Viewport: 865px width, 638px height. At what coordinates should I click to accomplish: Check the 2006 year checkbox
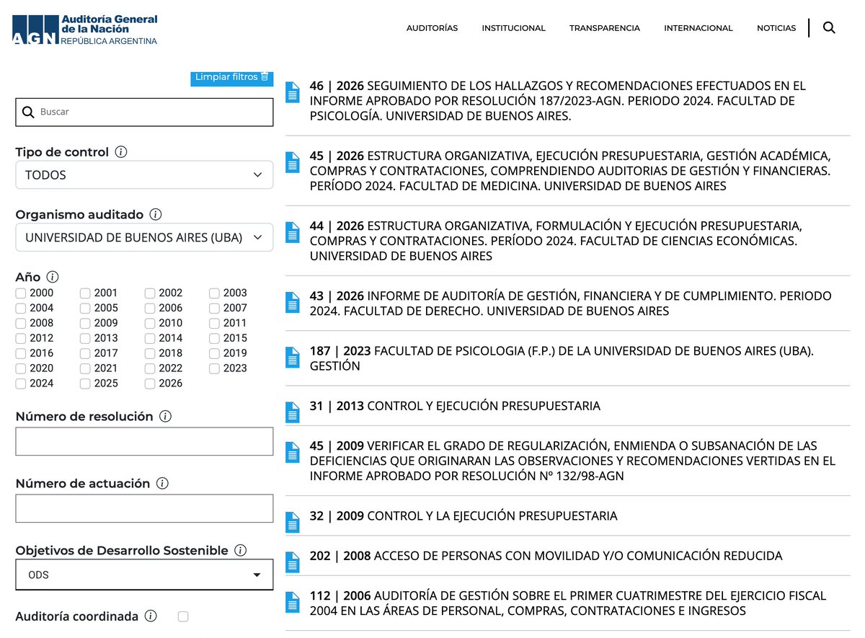click(150, 308)
